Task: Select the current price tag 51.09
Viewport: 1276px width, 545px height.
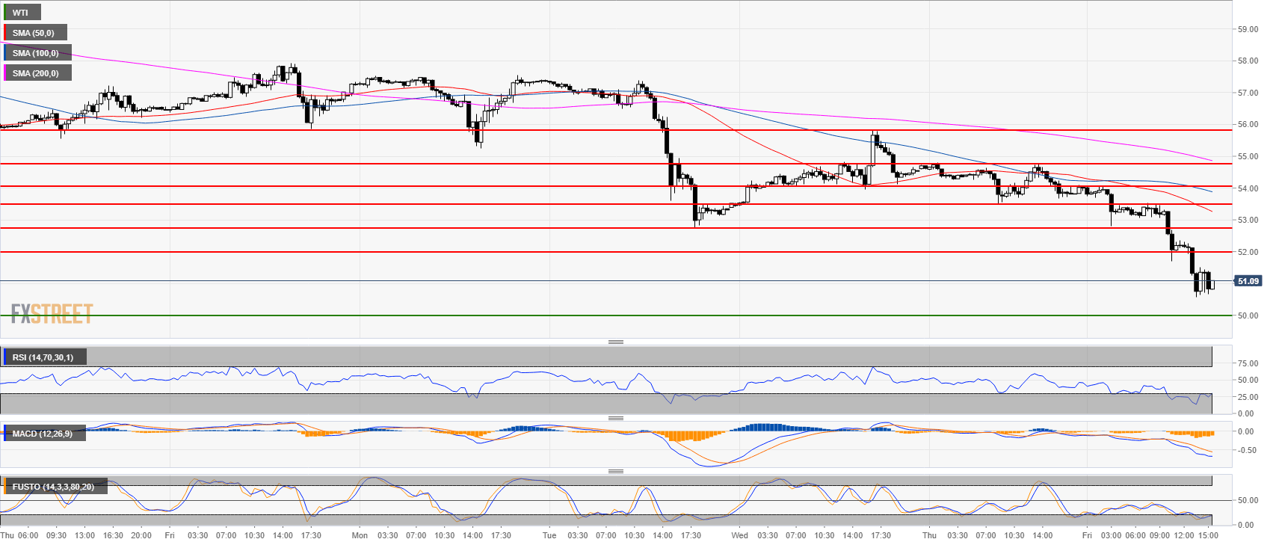Action: pos(1248,281)
